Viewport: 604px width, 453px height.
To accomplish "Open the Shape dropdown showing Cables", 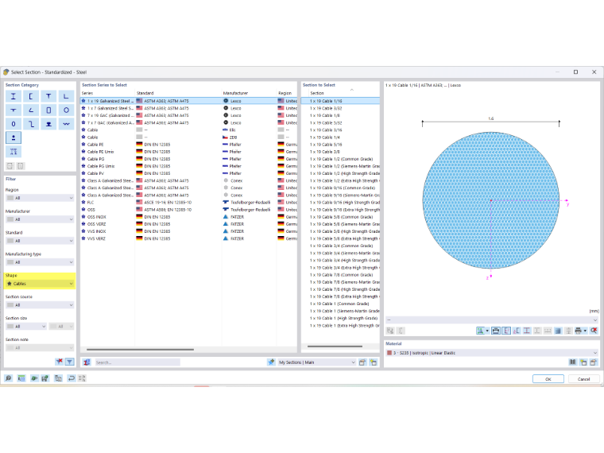I will pyautogui.click(x=40, y=284).
